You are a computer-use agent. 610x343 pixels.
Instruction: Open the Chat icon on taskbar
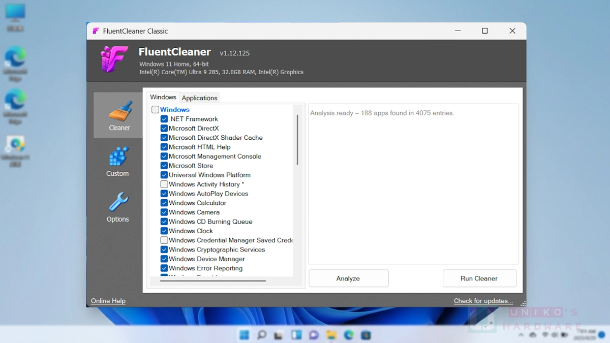click(314, 335)
